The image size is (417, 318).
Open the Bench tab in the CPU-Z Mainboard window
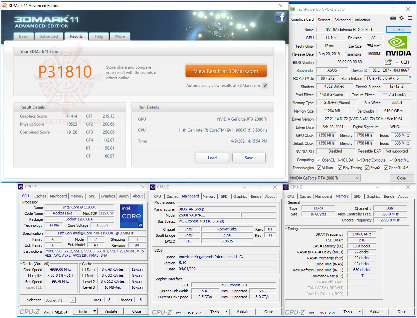[x=256, y=196]
